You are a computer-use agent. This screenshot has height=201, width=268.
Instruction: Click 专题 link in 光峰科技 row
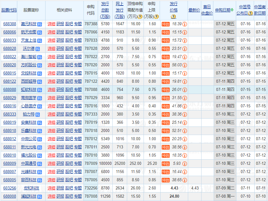click(78, 172)
